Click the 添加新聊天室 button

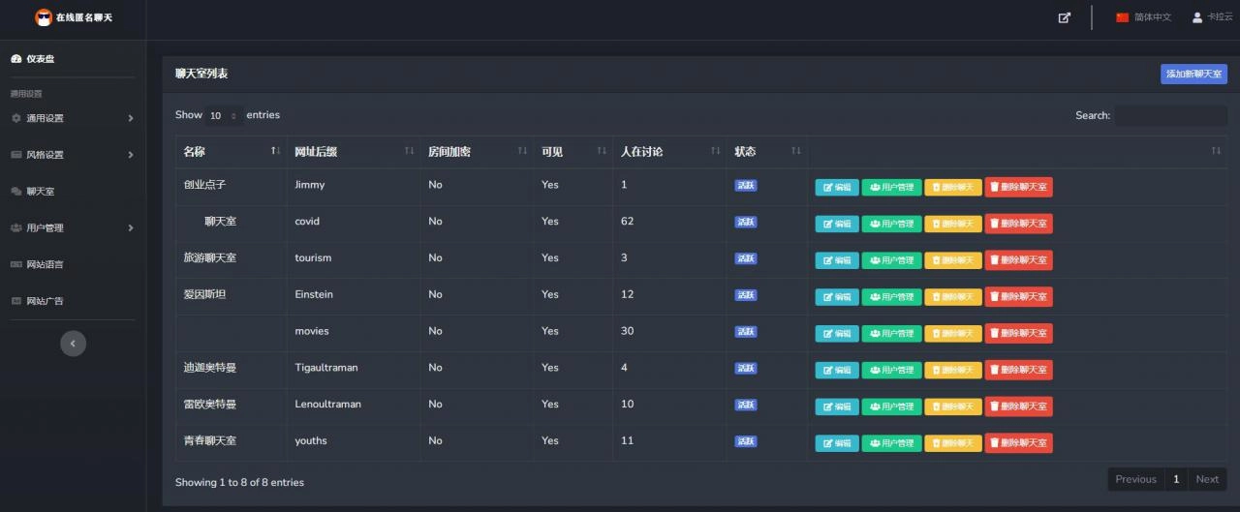1193,75
